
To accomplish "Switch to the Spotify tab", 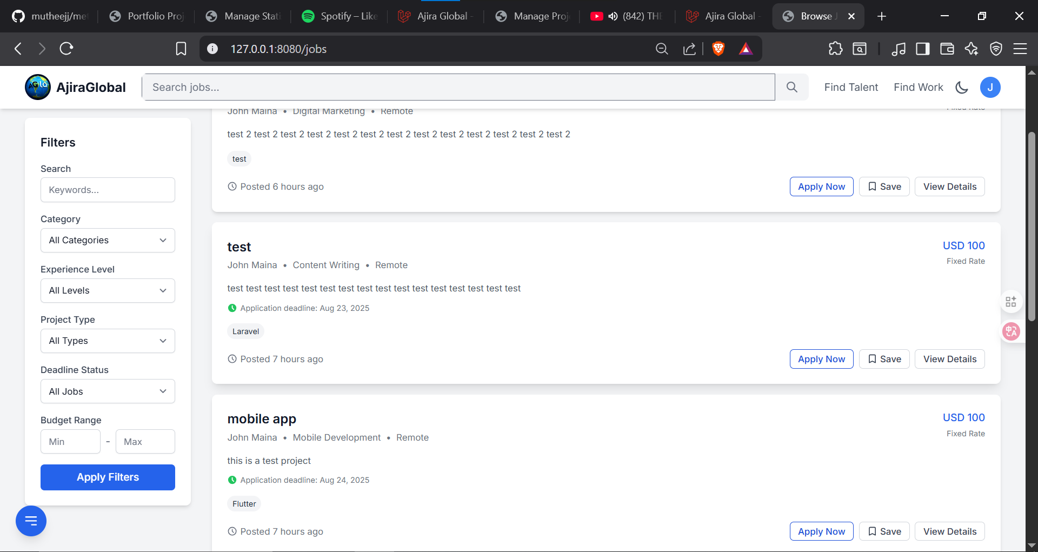I will coord(339,16).
